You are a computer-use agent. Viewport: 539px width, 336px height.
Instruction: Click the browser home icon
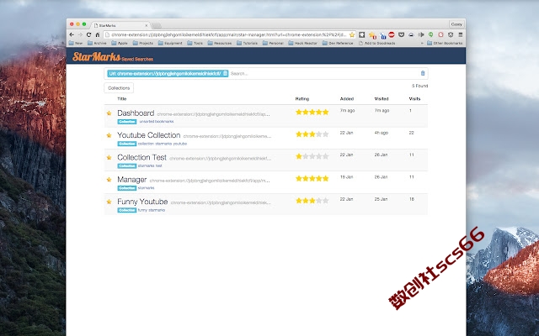click(x=98, y=34)
